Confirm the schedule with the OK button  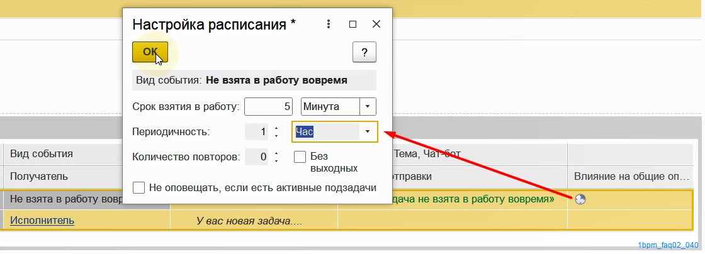(x=150, y=52)
